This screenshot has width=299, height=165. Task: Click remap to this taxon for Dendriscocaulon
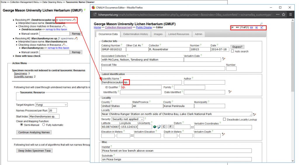point(56,29)
